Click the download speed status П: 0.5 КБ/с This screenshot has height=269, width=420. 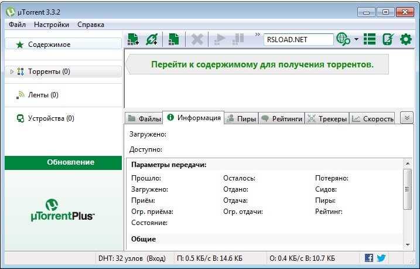pos(210,258)
